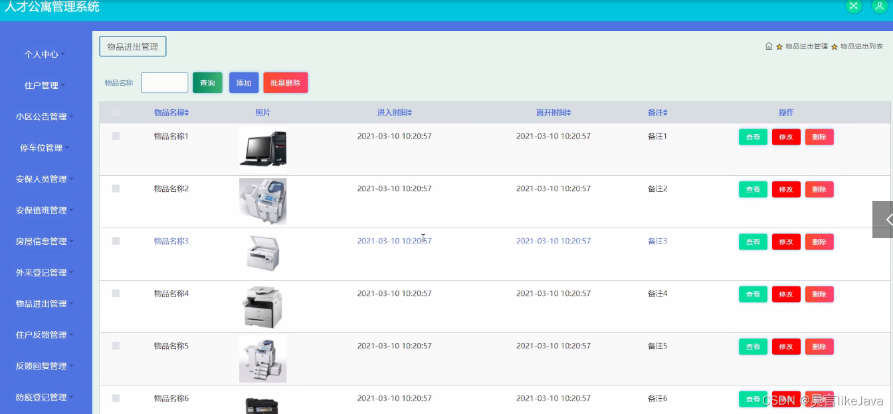Open 住户反馈管理 in the sidebar

pyautogui.click(x=45, y=335)
